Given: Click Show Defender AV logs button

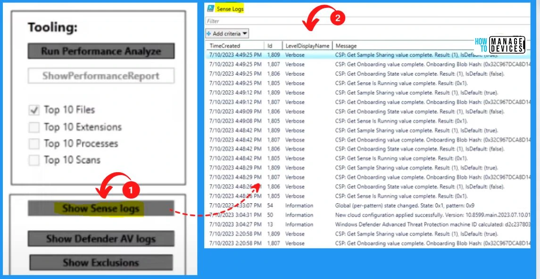Looking at the screenshot, I should (101, 239).
